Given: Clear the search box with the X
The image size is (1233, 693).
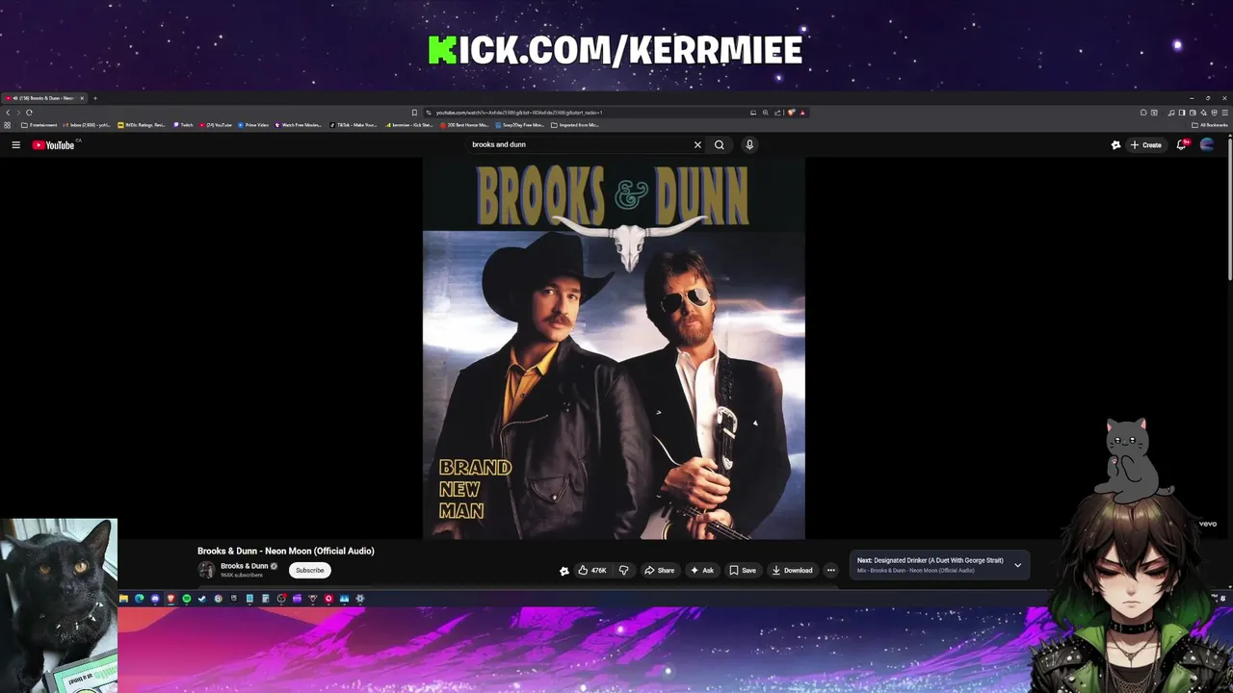Looking at the screenshot, I should [x=697, y=144].
